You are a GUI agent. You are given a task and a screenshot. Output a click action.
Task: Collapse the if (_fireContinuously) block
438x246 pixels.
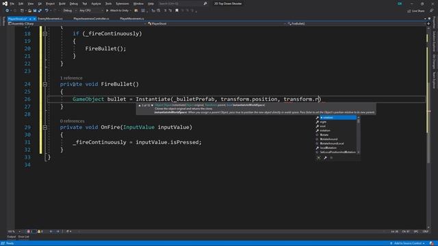(45, 33)
